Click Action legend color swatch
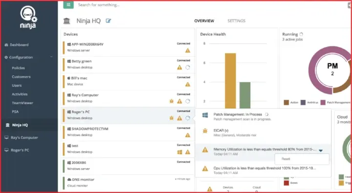This screenshot has height=193, width=352. pyautogui.click(x=286, y=102)
